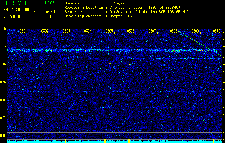This screenshot has height=143, width=225.
Task: Click the timestamp 25.05.03 08:00
Action: point(15,17)
